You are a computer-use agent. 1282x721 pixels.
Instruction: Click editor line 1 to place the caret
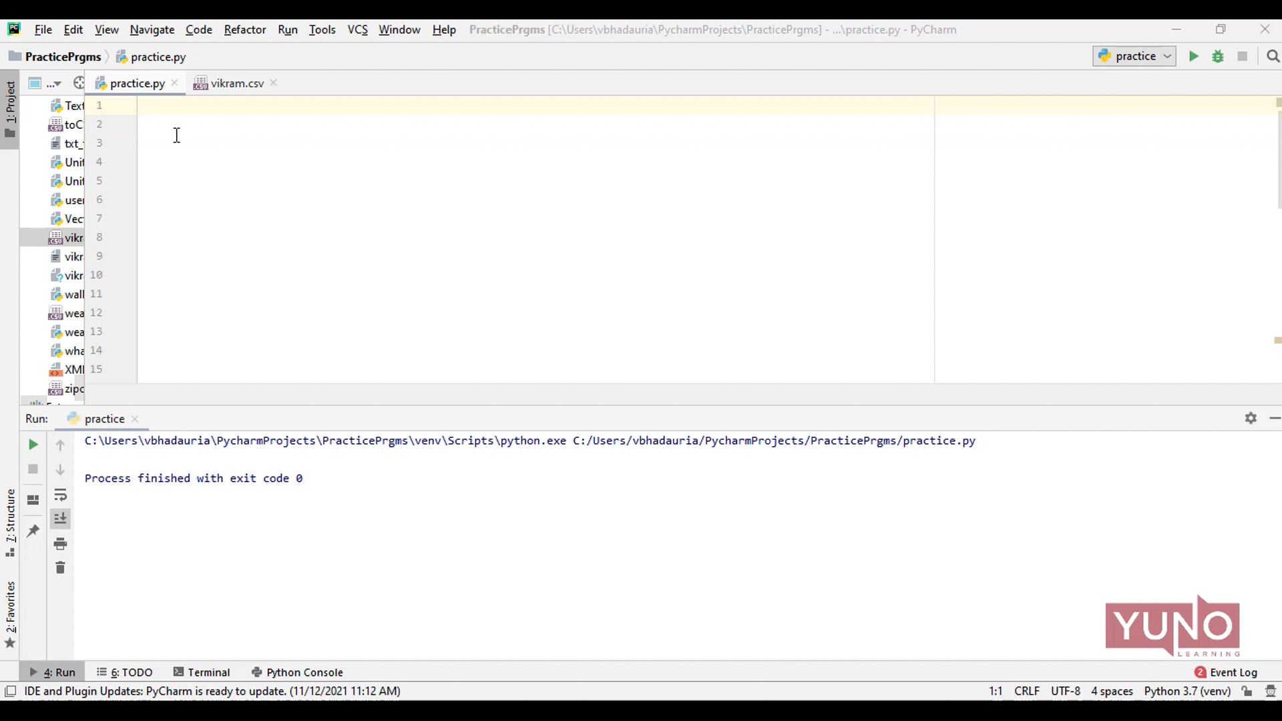536,105
